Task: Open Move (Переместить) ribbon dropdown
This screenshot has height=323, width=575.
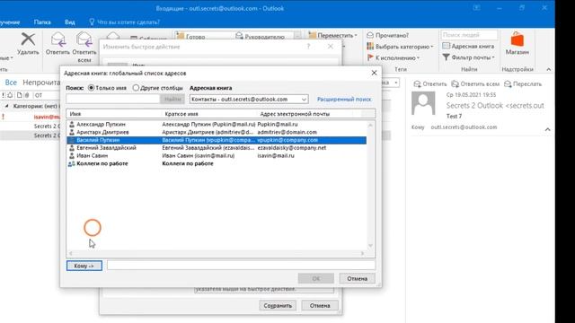Action: pyautogui.click(x=333, y=35)
